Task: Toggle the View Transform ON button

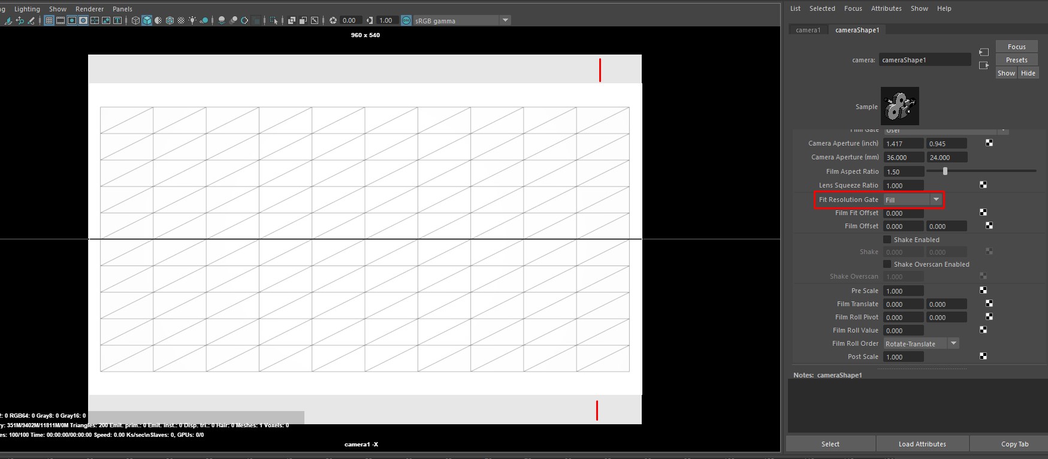Action: point(406,20)
